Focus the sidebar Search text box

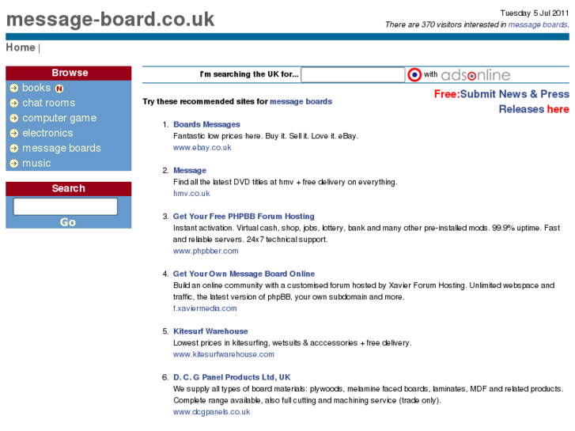66,206
